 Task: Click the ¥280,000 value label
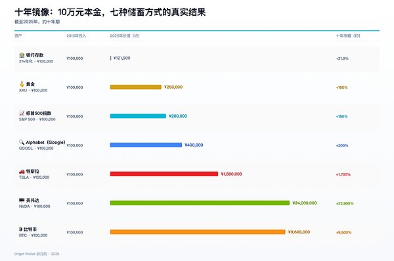(178, 116)
